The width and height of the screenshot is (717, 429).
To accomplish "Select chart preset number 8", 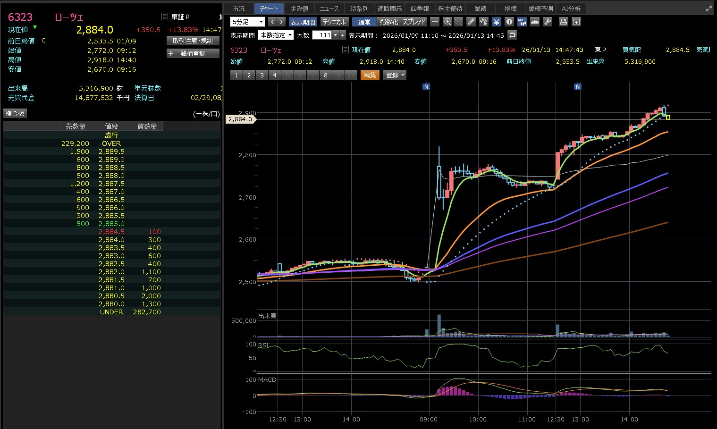I will pos(325,76).
